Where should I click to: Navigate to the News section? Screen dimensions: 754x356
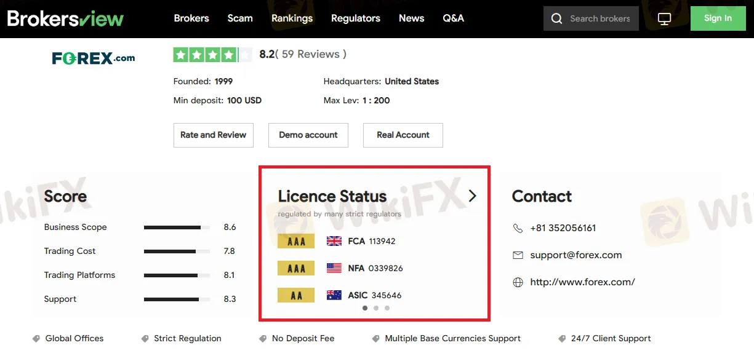click(411, 18)
